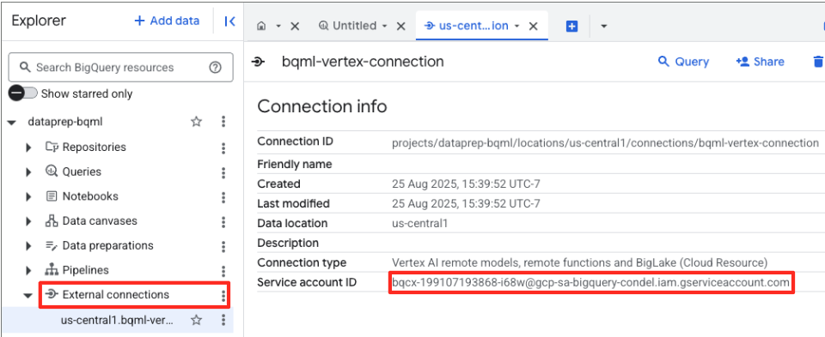Screen dimensions: 825x337
Task: Star the us-central1.bqml-ver connection
Action: (x=196, y=320)
